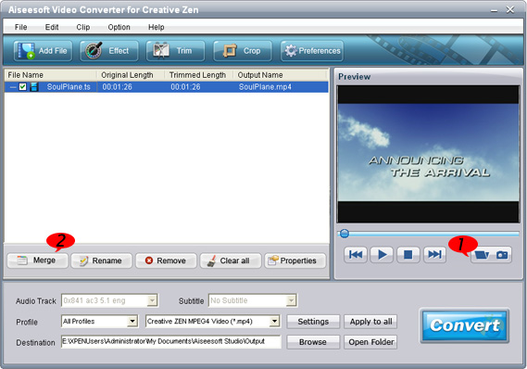Open Preferences from the toolbar
Screen dimensions: 527x369
312,51
